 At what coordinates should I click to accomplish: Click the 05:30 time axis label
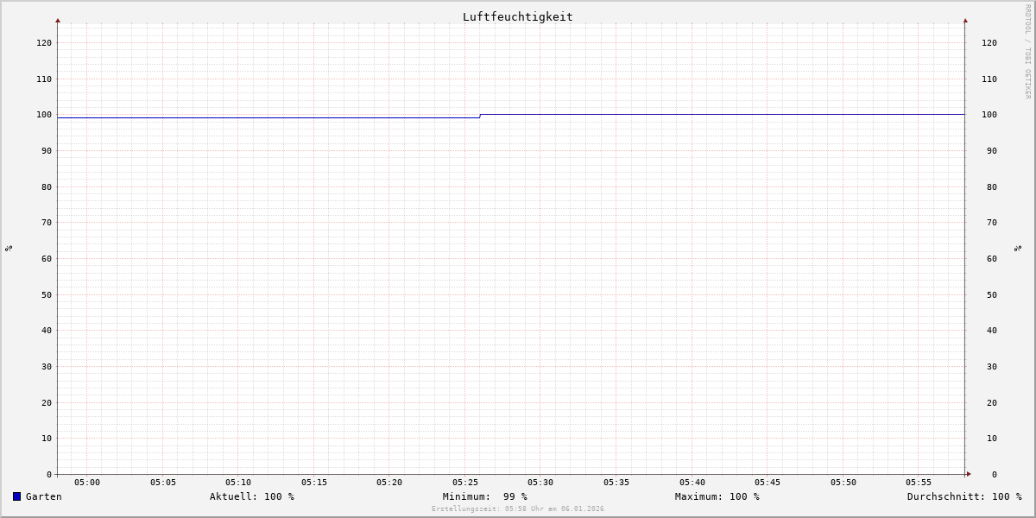point(540,482)
